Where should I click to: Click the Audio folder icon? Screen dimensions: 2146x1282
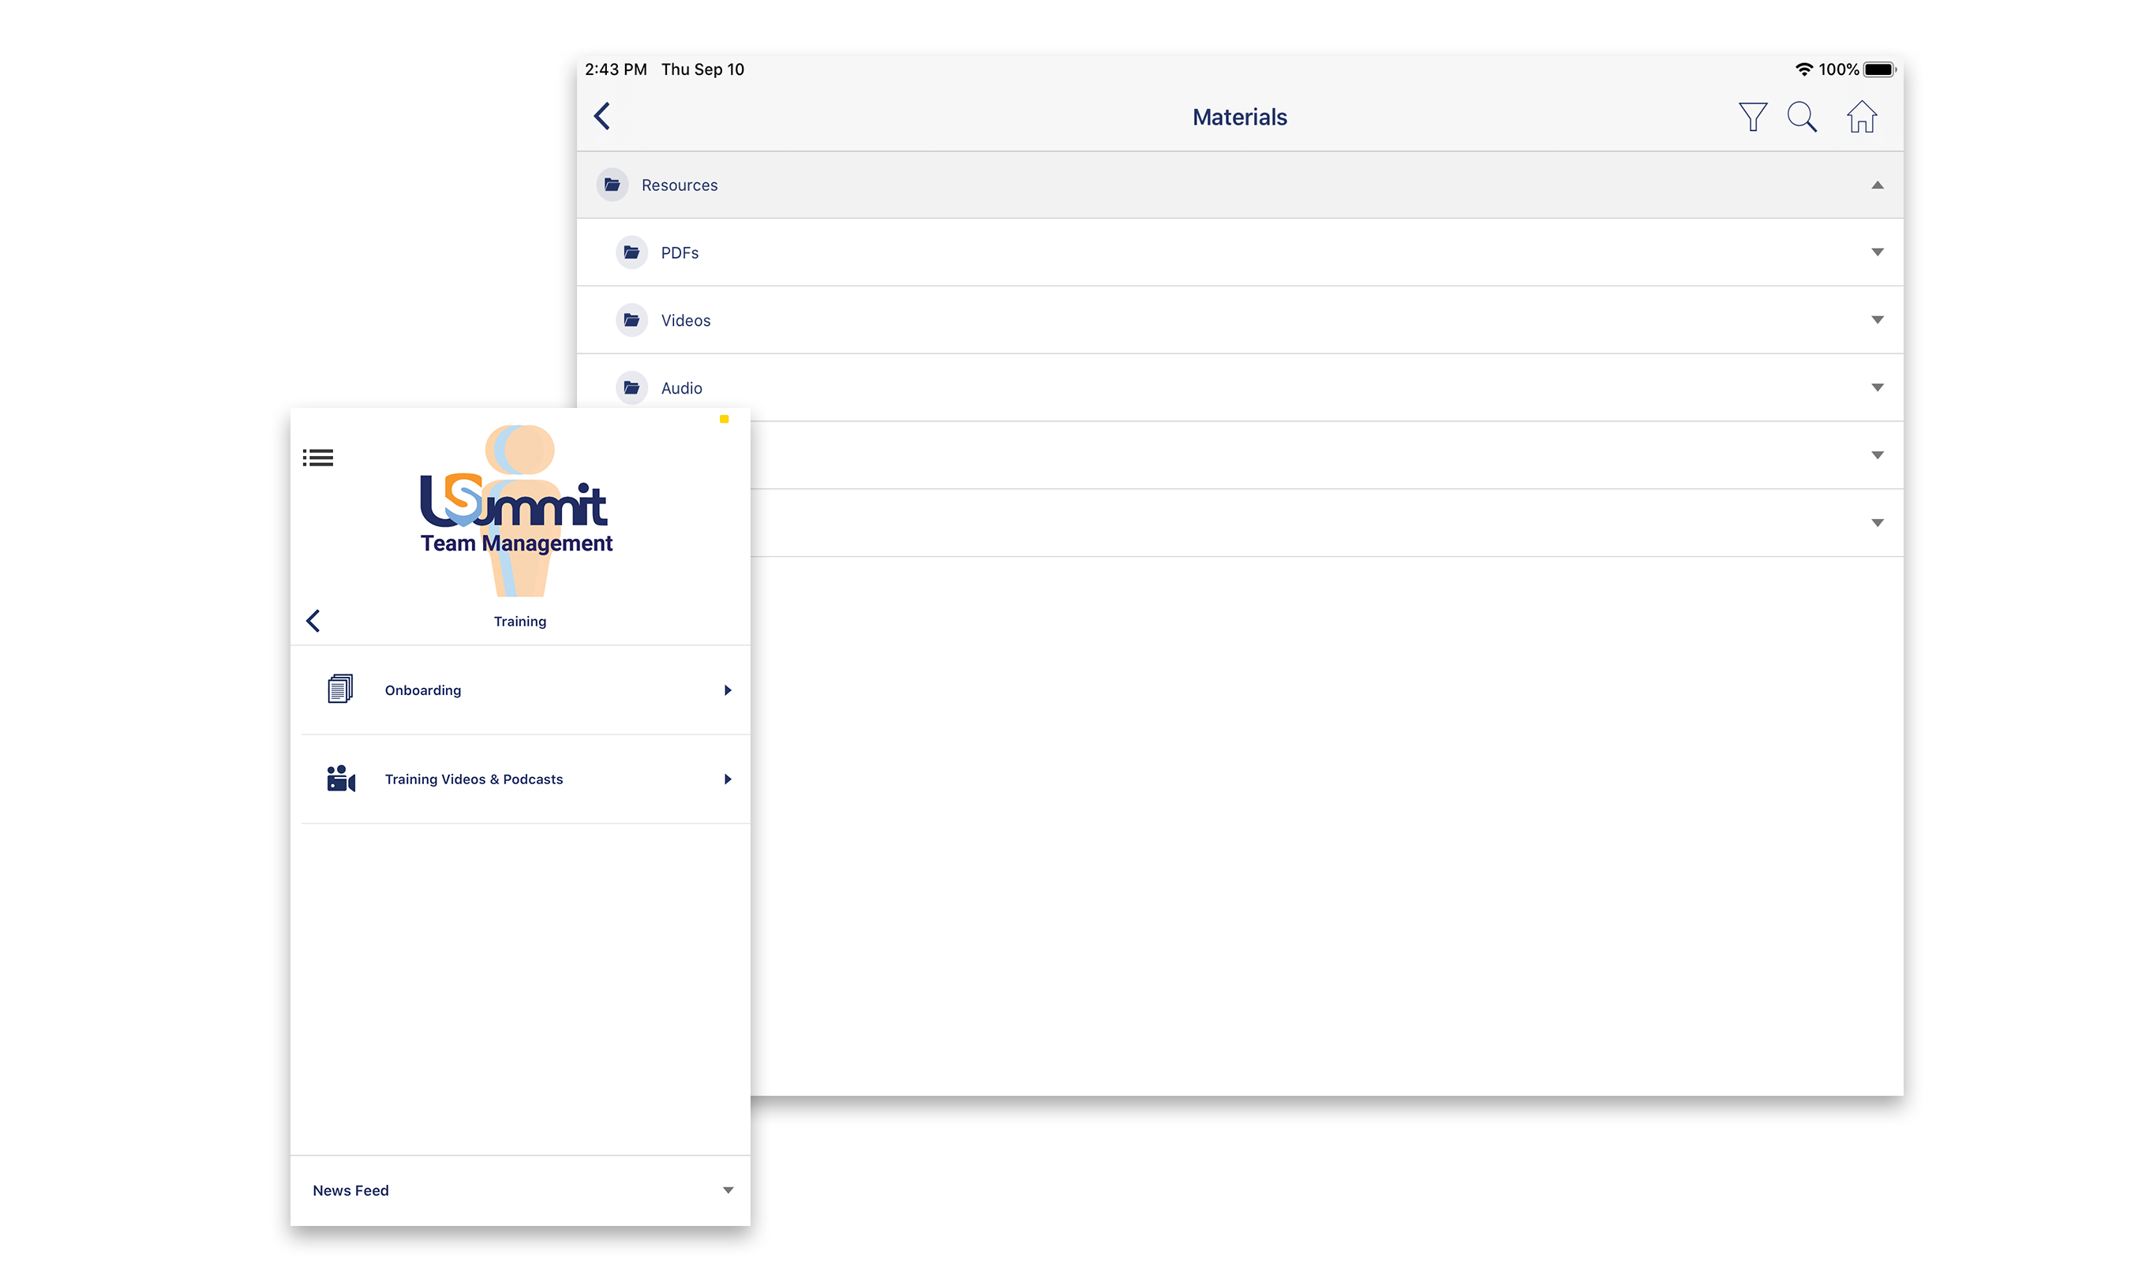pyautogui.click(x=631, y=388)
